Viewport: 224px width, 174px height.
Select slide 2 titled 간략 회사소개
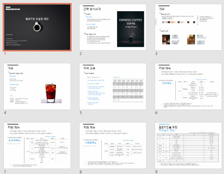[113, 27]
